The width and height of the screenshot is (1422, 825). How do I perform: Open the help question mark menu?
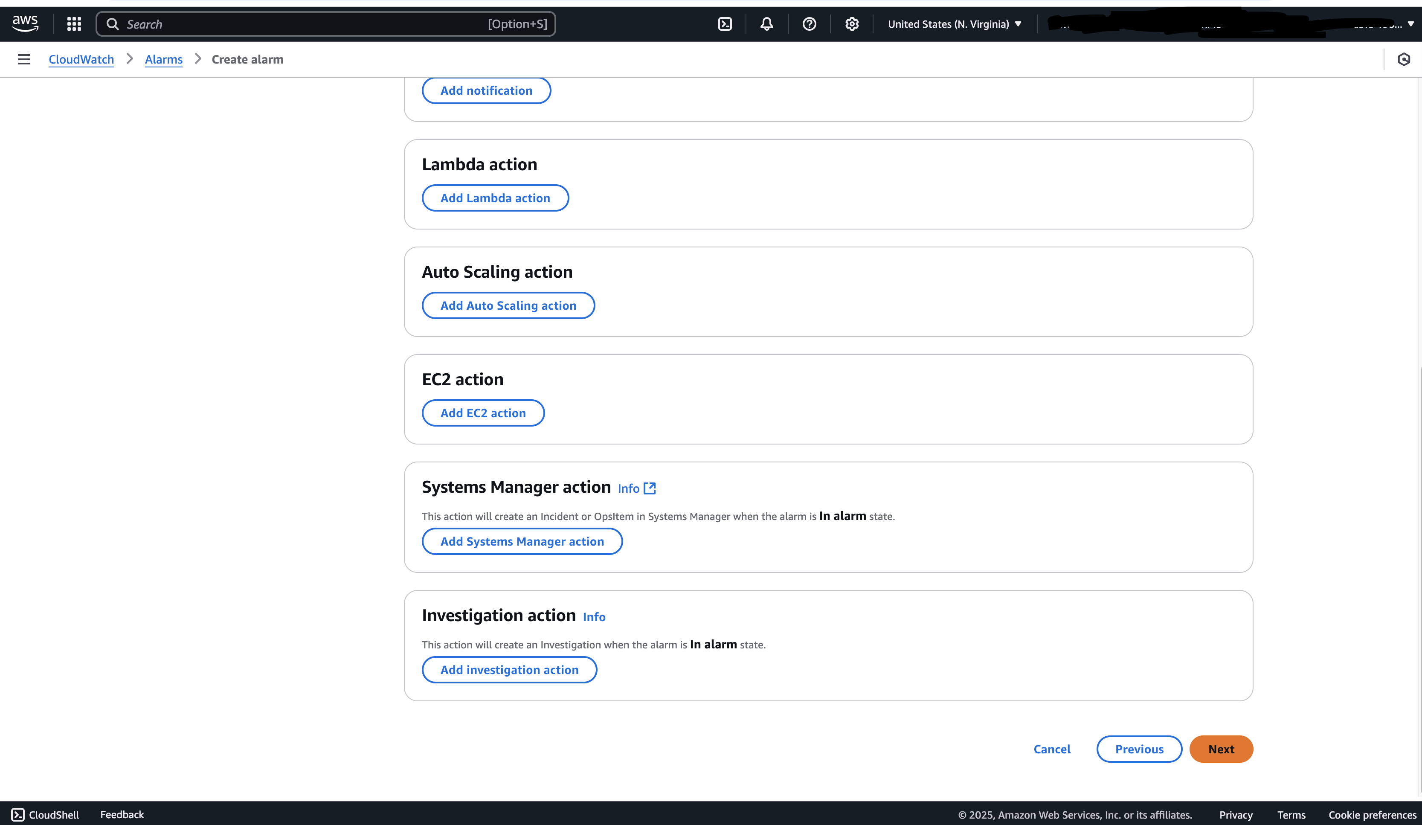(809, 24)
